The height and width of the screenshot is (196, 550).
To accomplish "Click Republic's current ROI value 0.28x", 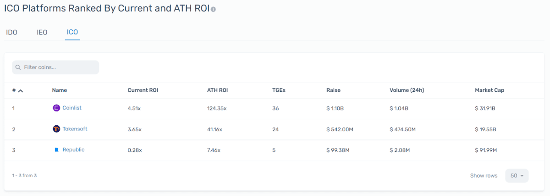I will tap(134, 150).
